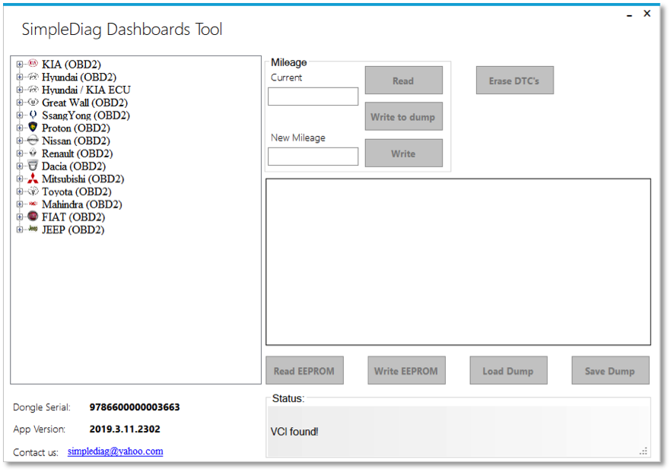The width and height of the screenshot is (671, 472).
Task: Click the 'VCI found!' status message
Action: pyautogui.click(x=294, y=432)
